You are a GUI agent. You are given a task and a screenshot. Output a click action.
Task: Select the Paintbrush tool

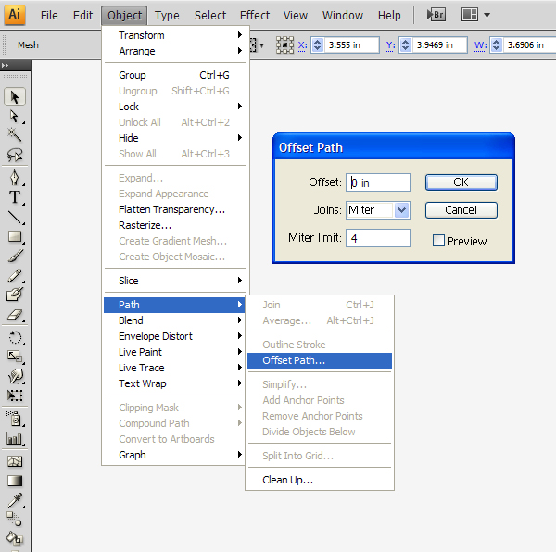click(15, 256)
